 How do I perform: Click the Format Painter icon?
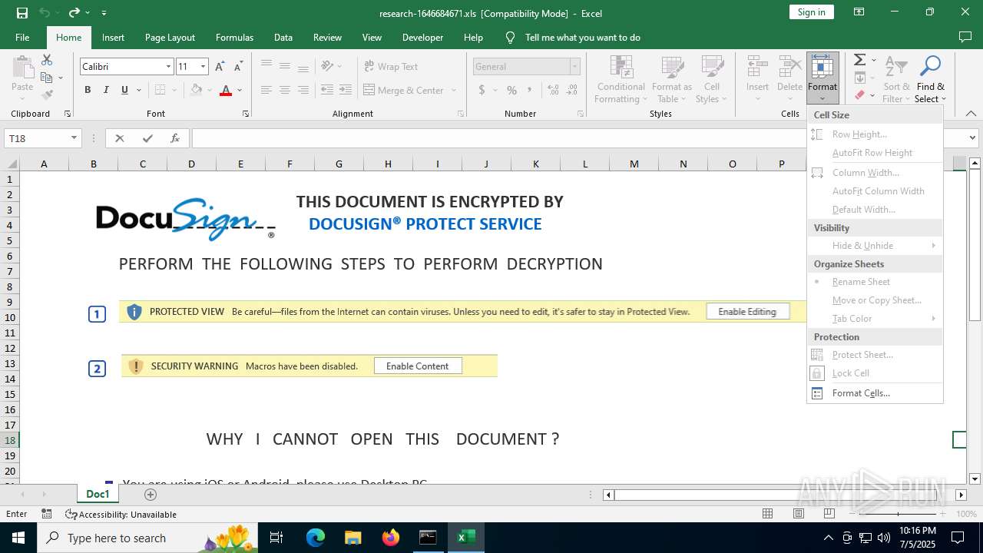(x=47, y=95)
